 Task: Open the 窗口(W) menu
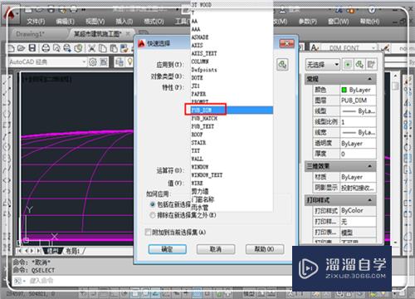click(339, 22)
